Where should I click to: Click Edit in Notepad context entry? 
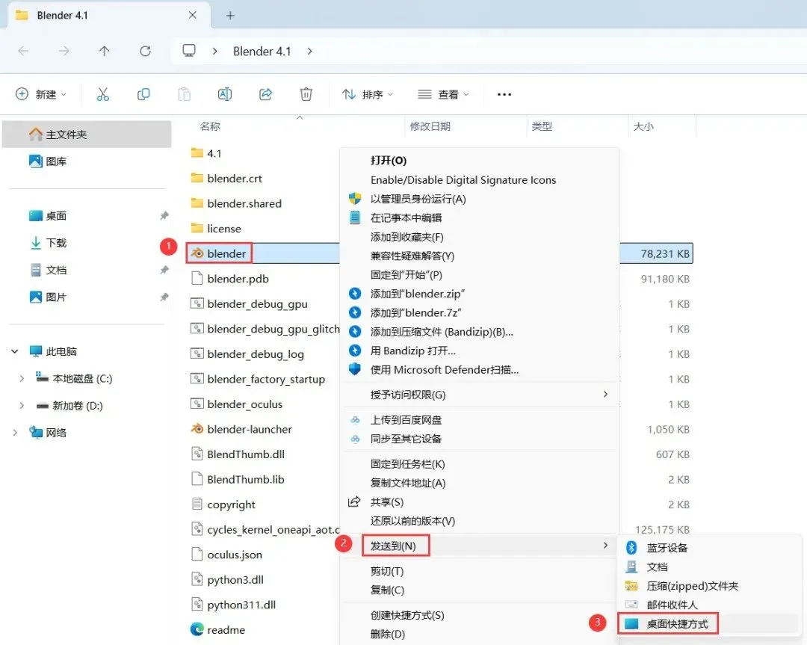point(406,217)
